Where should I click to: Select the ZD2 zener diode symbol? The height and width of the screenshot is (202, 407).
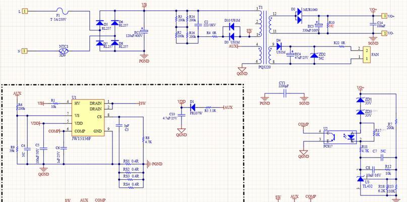[315, 55]
